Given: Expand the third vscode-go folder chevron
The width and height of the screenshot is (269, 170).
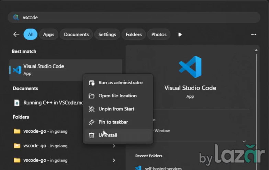Looking at the screenshot, I should [114, 160].
